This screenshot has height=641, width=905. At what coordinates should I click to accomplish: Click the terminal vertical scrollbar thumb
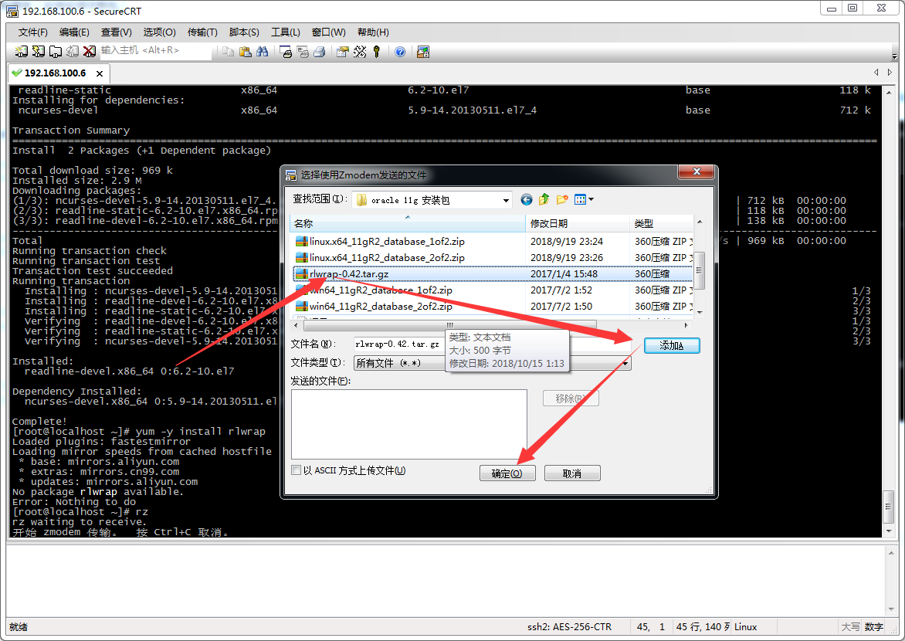coord(889,507)
